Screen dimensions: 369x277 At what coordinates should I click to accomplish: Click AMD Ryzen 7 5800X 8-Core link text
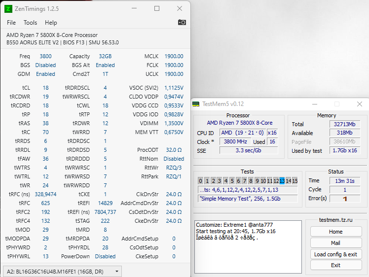[240, 123]
